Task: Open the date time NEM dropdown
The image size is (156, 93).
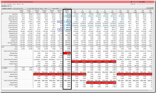Action: click(139, 2)
